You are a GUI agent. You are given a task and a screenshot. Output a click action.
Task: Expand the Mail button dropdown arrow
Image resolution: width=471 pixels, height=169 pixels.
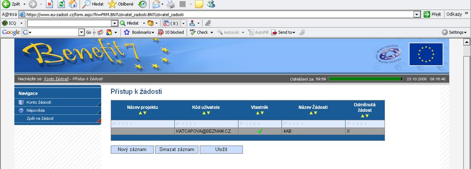click(162, 4)
